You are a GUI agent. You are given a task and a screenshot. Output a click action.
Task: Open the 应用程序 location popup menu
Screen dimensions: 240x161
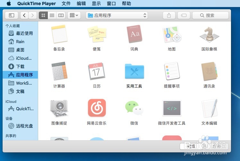click(117, 15)
